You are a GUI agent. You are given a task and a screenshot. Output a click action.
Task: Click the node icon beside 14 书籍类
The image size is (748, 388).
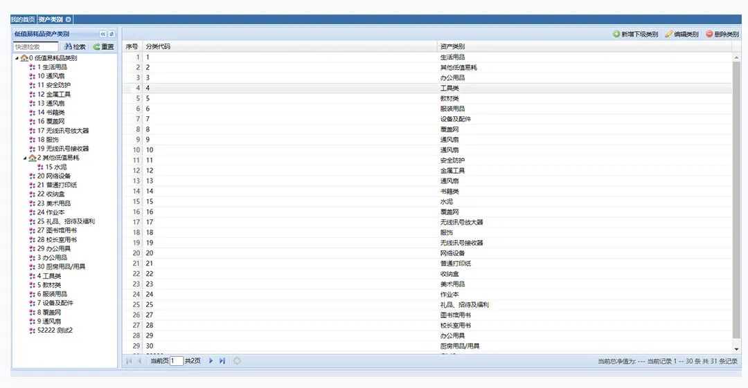[33, 113]
